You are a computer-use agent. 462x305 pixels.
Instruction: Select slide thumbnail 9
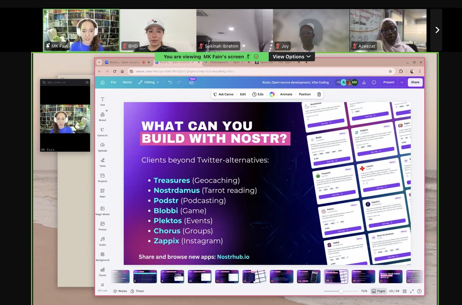(x=172, y=277)
